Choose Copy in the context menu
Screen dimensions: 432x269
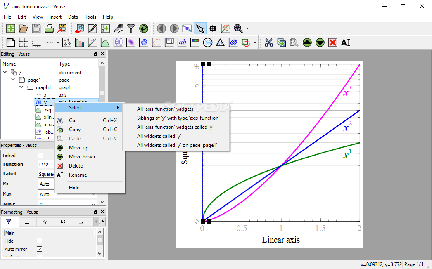90,130
